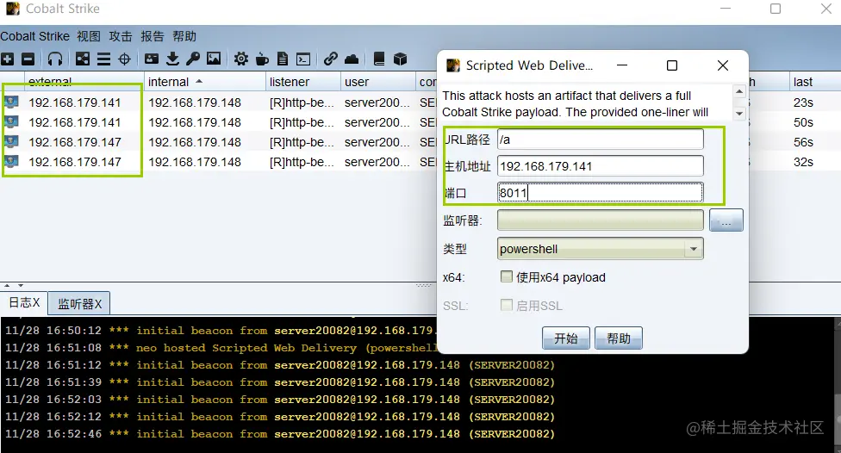Focus the 端口 input field showing 8011
This screenshot has width=841, height=453.
[601, 192]
